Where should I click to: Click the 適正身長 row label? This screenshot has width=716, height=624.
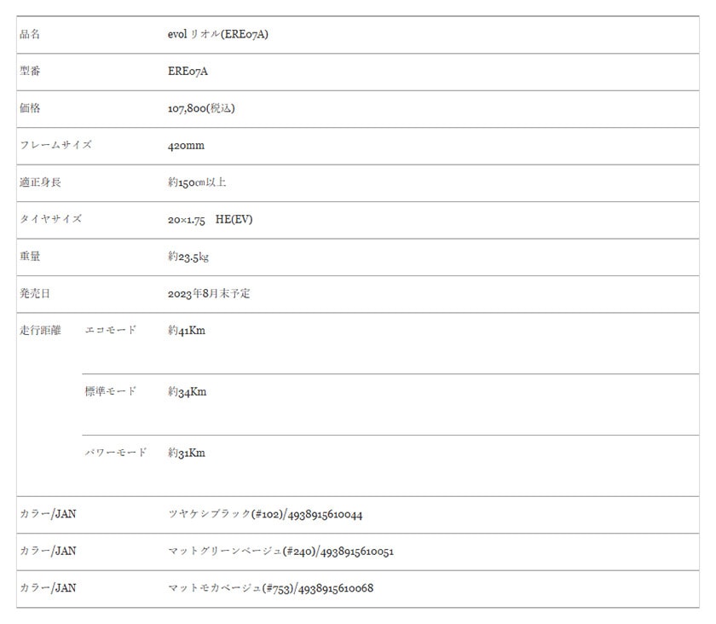(x=40, y=182)
